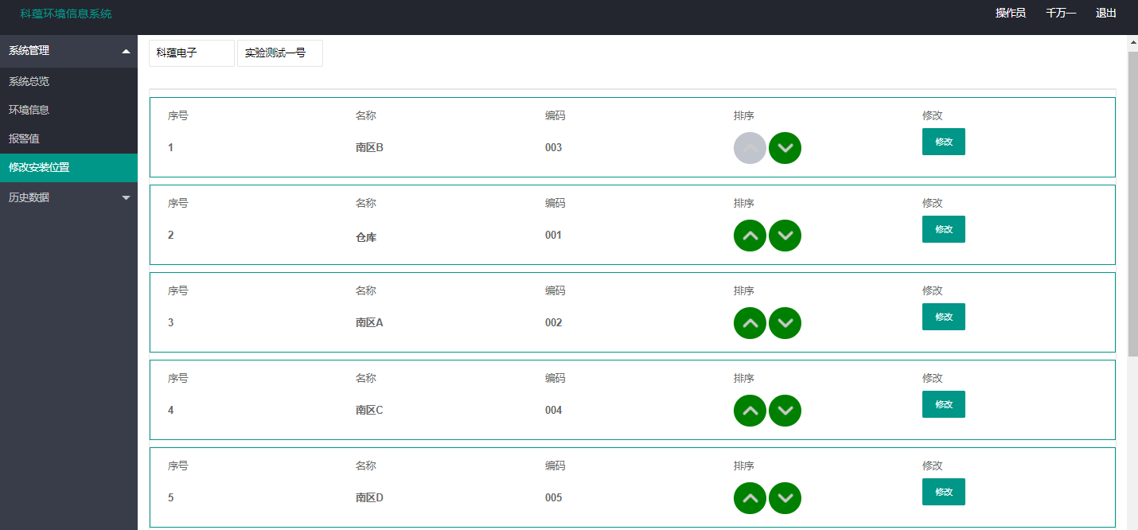The width and height of the screenshot is (1138, 530).
Task: Move 南区A row up in order
Action: (750, 323)
